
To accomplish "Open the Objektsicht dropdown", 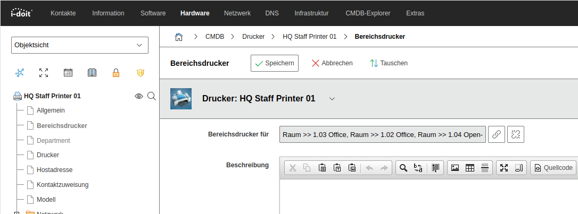I will click(80, 45).
